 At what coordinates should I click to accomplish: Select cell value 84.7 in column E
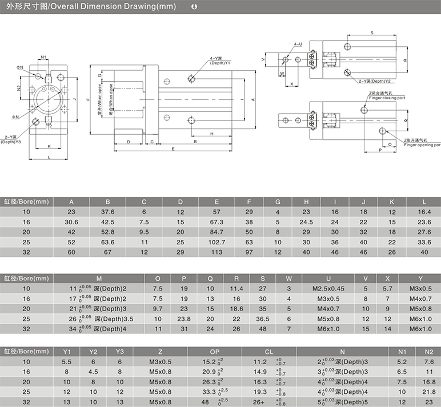pyautogui.click(x=217, y=232)
